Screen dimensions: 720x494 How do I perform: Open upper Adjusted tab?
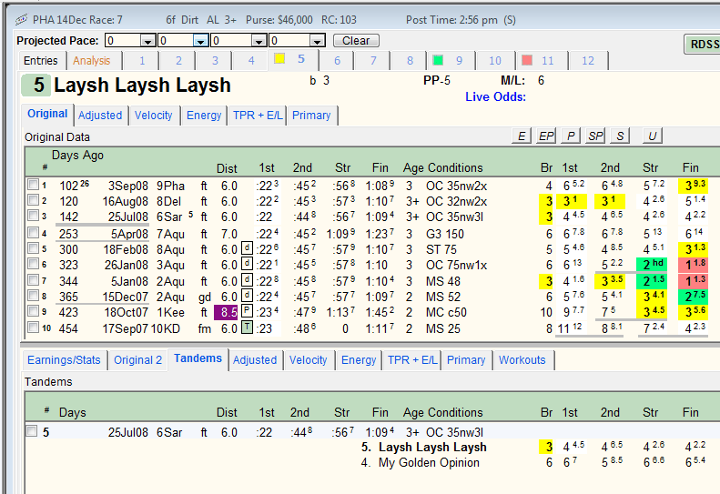(100, 116)
